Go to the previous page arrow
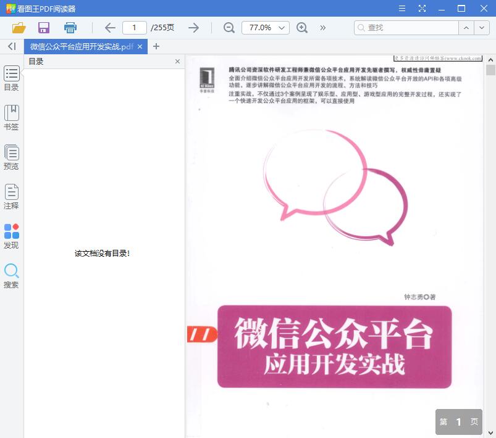 (x=110, y=28)
